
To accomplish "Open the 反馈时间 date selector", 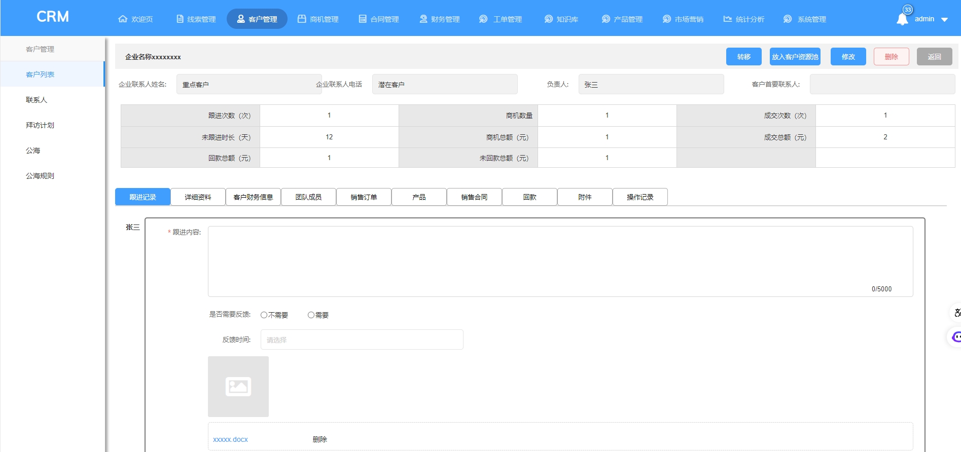I will click(362, 340).
